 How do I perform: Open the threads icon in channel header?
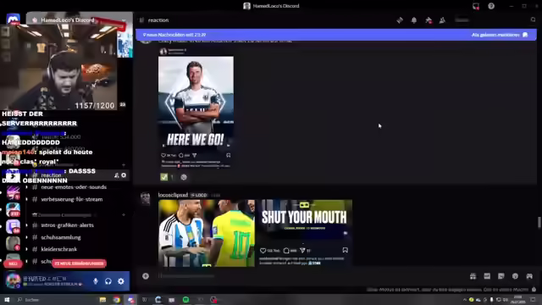click(400, 20)
